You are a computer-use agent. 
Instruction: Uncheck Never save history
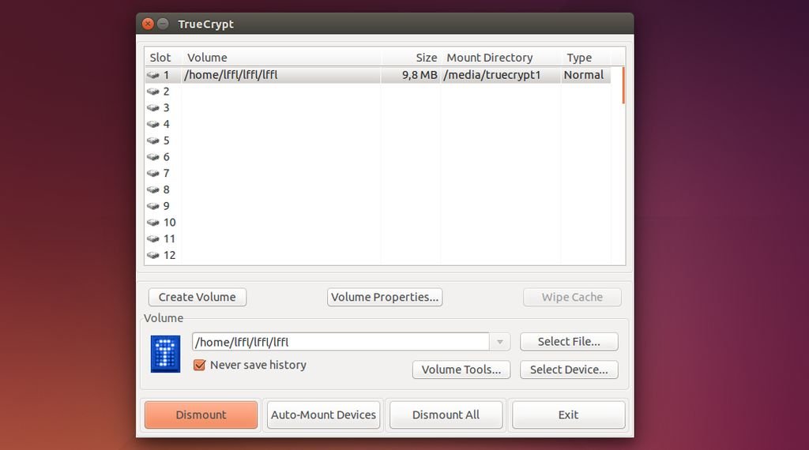click(x=200, y=365)
